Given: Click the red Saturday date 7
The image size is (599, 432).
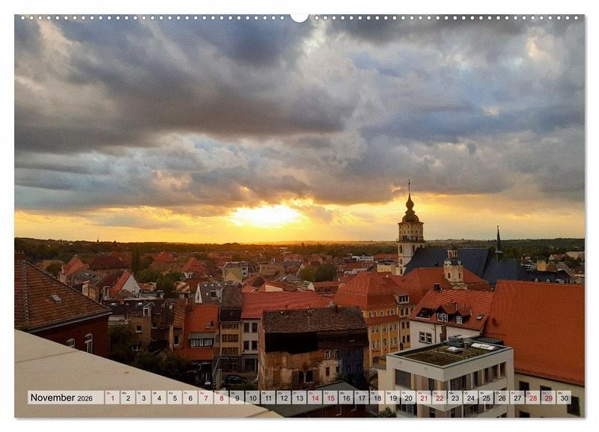Looking at the screenshot, I should click(x=205, y=398).
